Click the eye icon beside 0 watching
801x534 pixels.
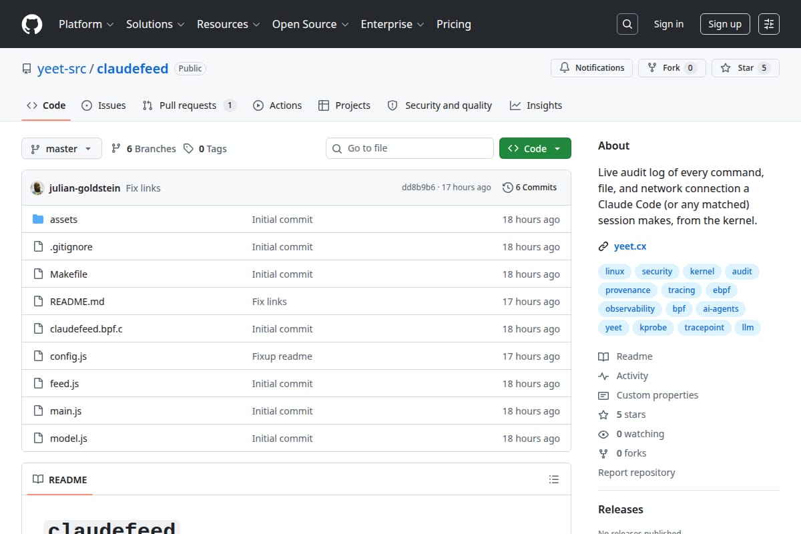pos(603,434)
